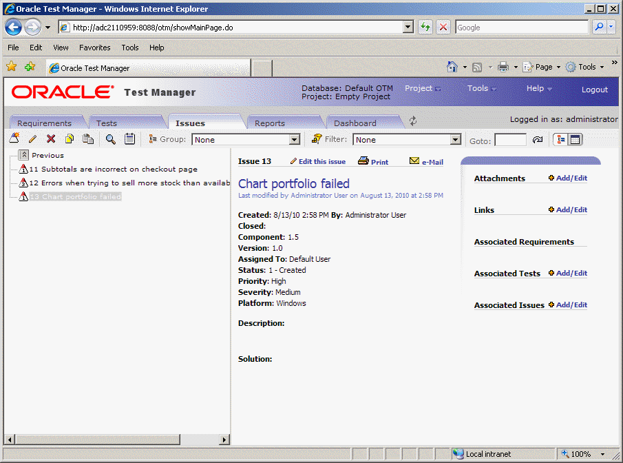Screen dimensions: 623x463
Task: Click the Favorites star icon
Action: (12, 66)
